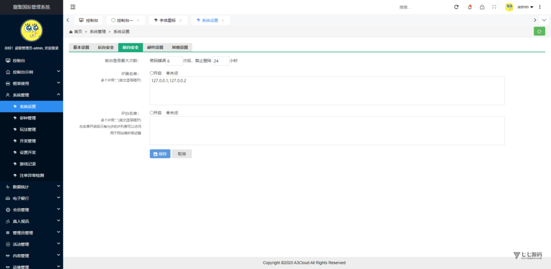Select 关闭 radio for IP黑名单
The image size is (551, 269).
tap(168, 73)
